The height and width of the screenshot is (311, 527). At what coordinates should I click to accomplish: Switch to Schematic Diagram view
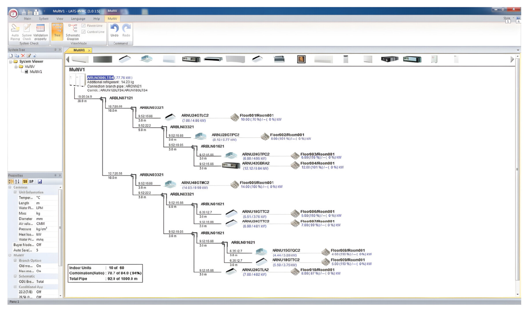click(73, 32)
